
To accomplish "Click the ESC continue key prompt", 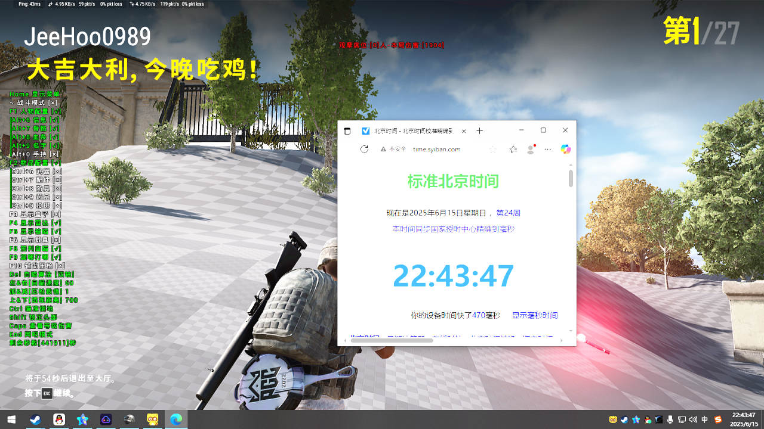I will tap(47, 393).
